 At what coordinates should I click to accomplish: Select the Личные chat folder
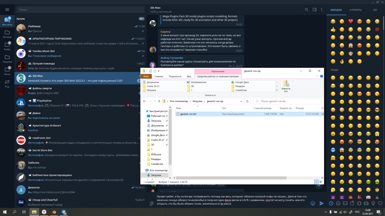(x=7, y=34)
